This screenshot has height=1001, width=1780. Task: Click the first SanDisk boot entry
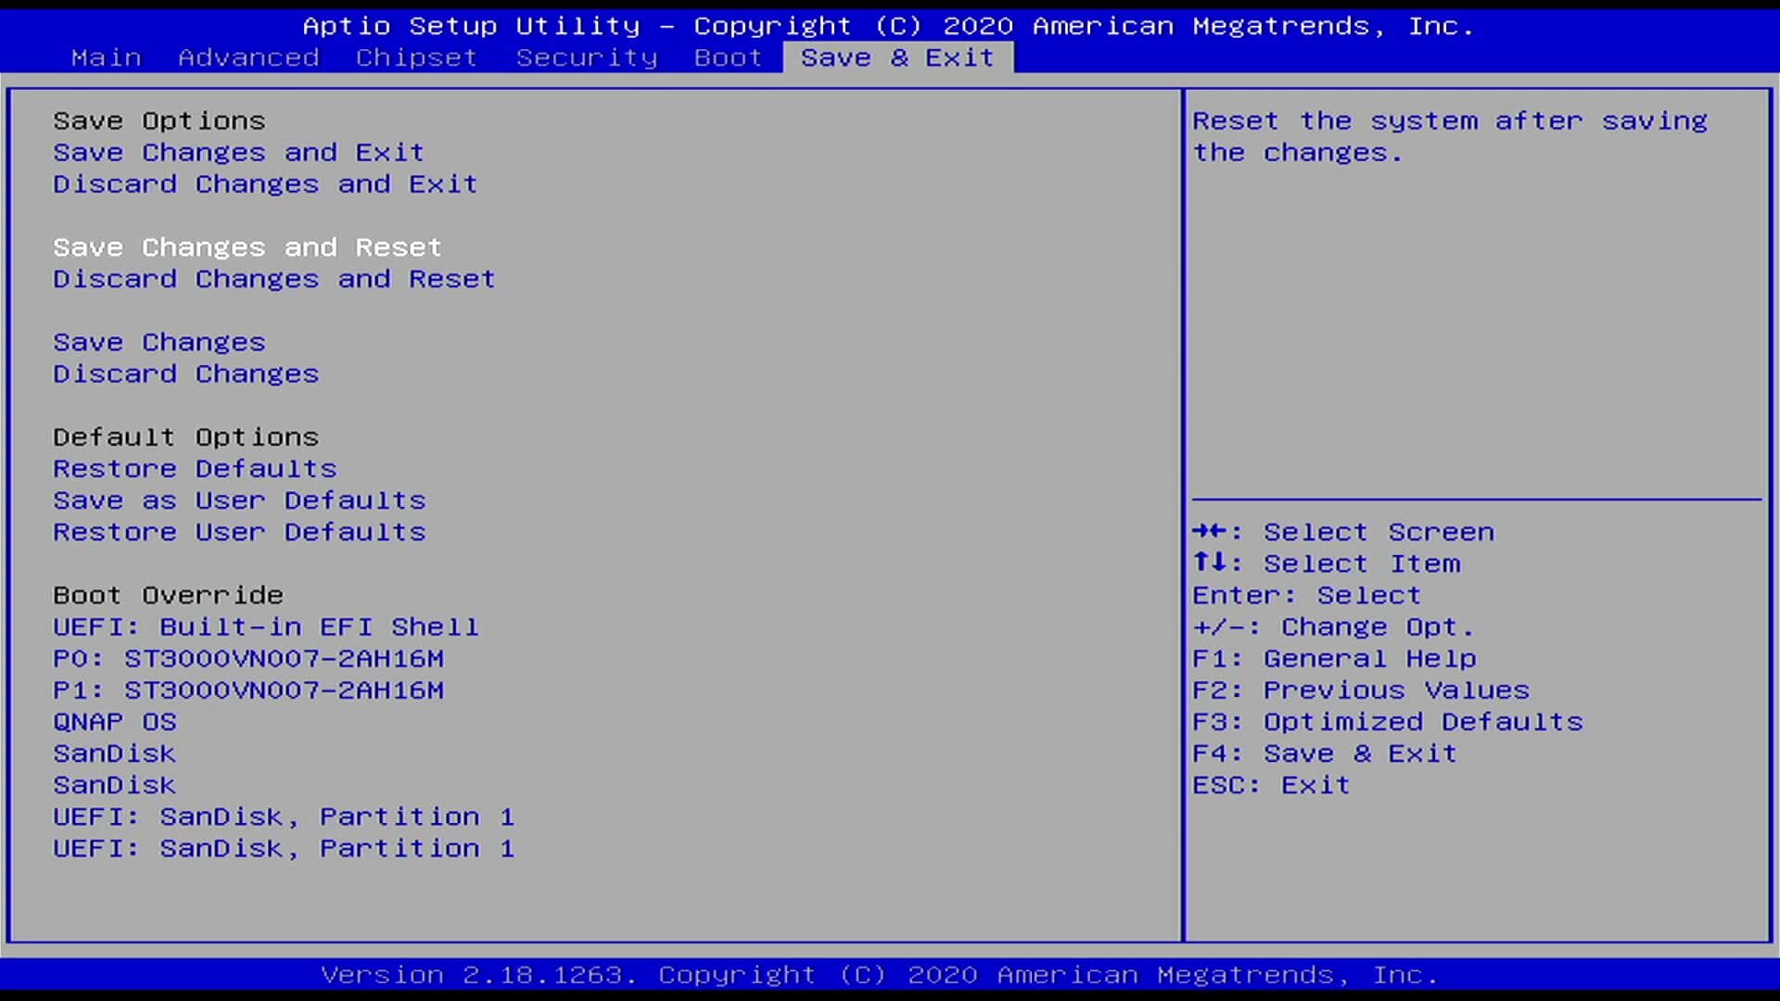point(114,754)
